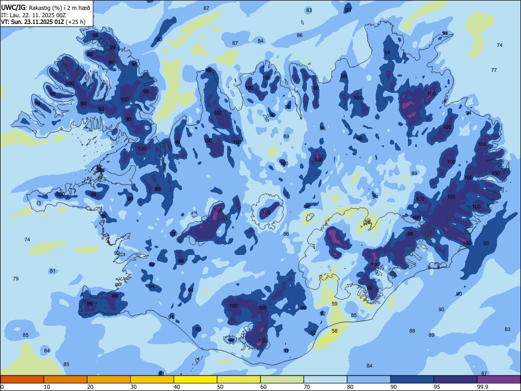Click the title text 'UWC/IG: Rakastig (%) í 2 m hæð'
Screen dimensions: 521x391
coord(45,8)
